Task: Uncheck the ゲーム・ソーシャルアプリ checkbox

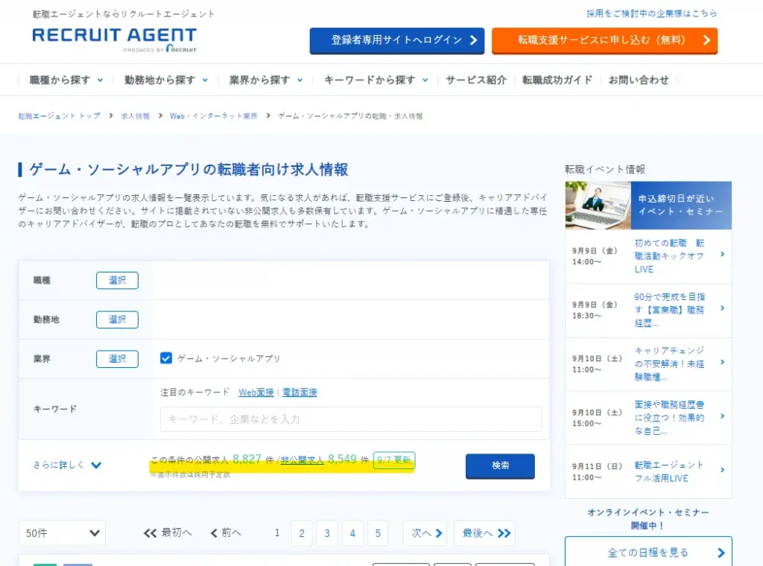Action: [x=166, y=358]
